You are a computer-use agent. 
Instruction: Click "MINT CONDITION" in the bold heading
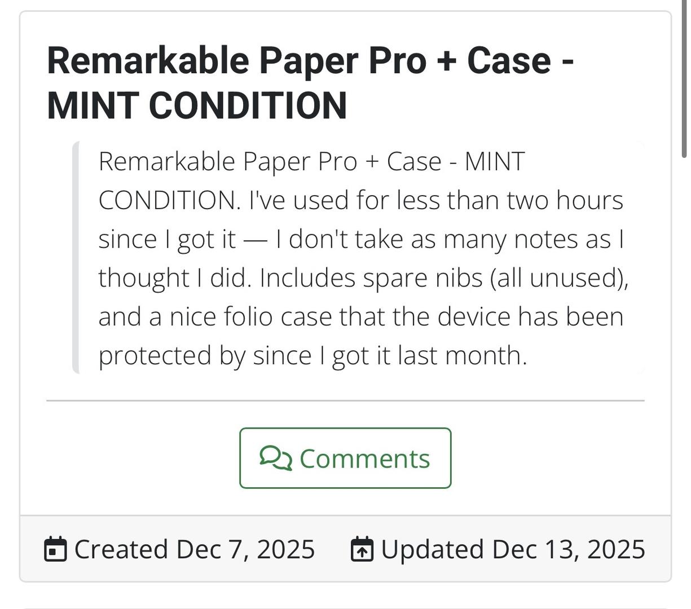[197, 105]
